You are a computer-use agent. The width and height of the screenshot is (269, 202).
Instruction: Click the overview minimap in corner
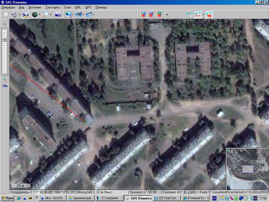(x=247, y=169)
